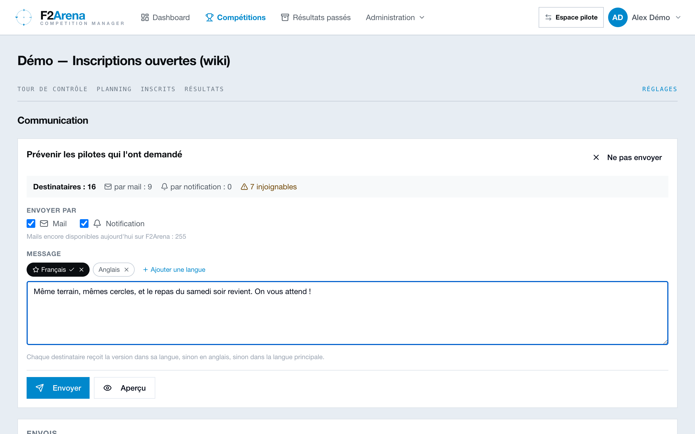Image resolution: width=695 pixels, height=434 pixels.
Task: Click the Compétitions trophy icon
Action: pos(209,18)
